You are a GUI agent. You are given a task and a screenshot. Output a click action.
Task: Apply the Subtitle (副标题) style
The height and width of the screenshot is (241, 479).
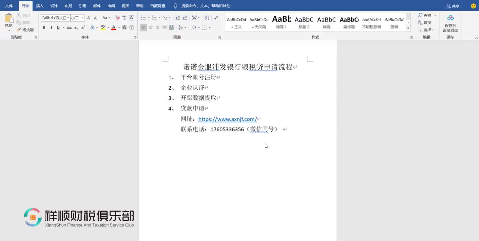[349, 22]
